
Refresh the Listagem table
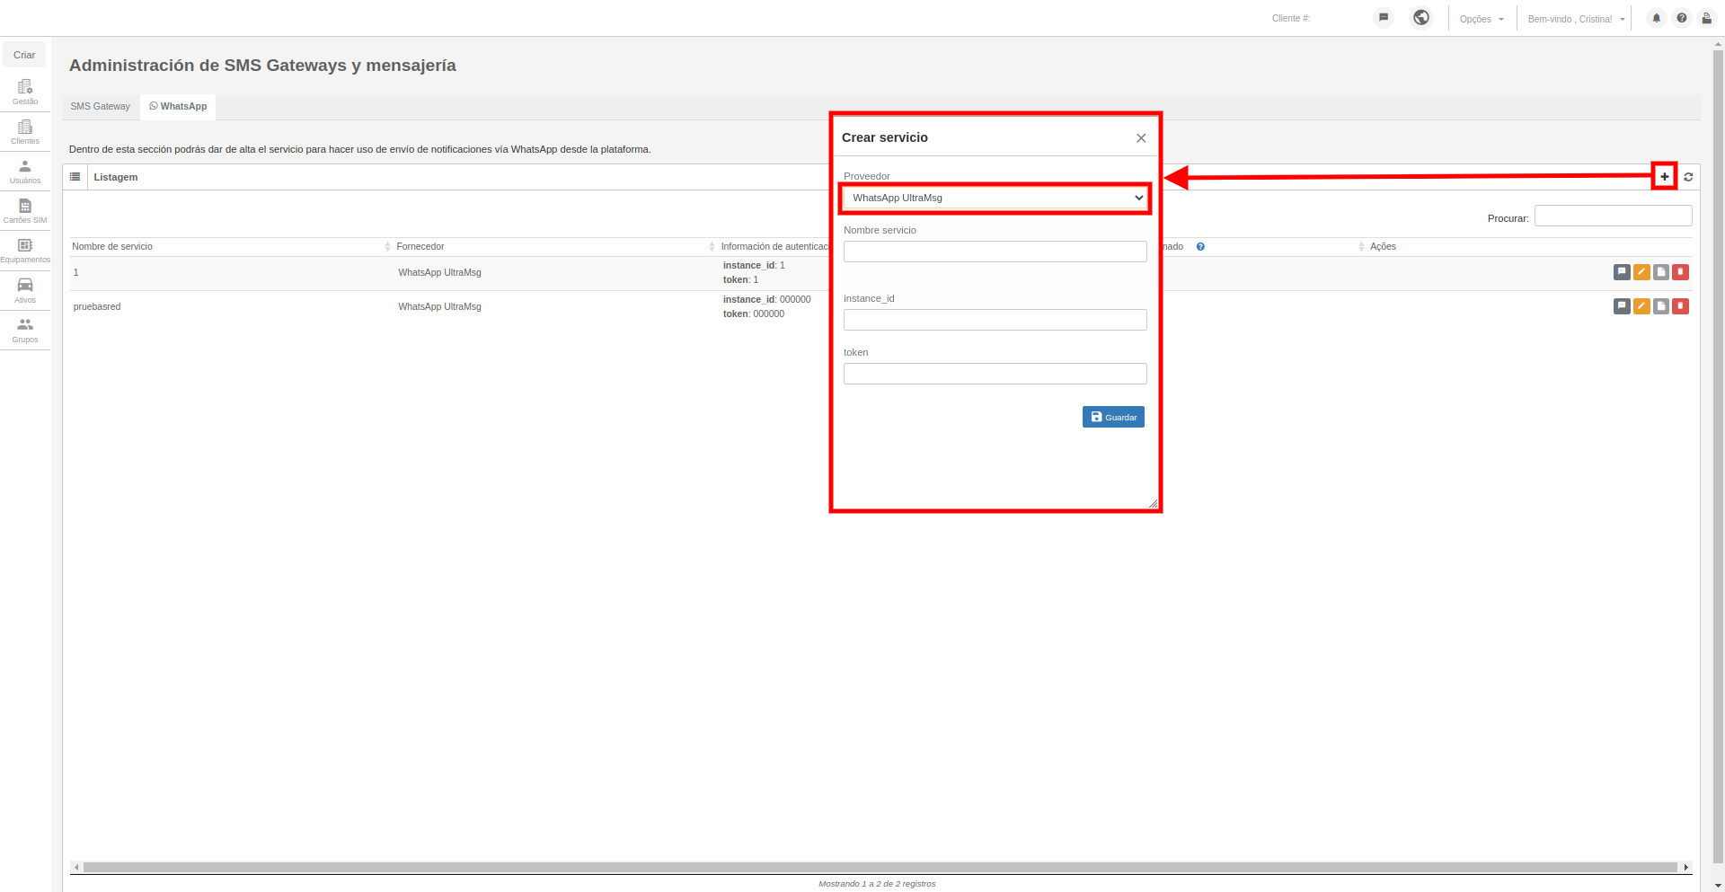(x=1688, y=177)
